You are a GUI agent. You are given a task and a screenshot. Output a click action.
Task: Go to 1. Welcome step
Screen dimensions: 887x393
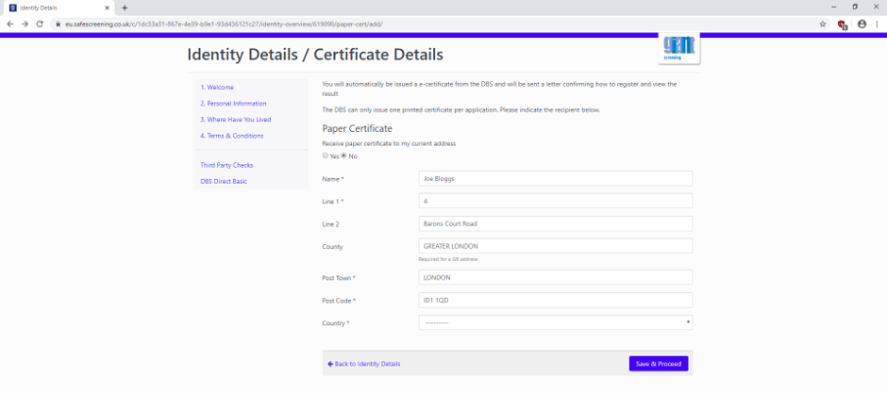(217, 88)
